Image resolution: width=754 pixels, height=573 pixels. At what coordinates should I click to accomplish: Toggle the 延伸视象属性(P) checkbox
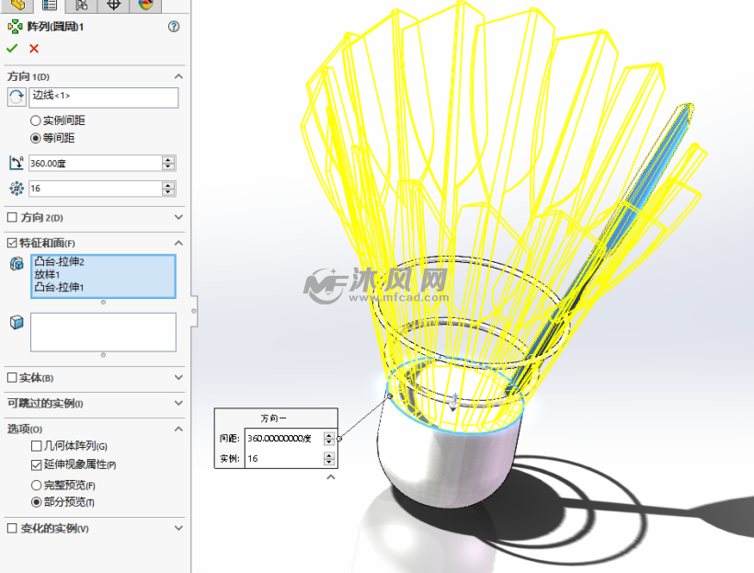tap(36, 464)
